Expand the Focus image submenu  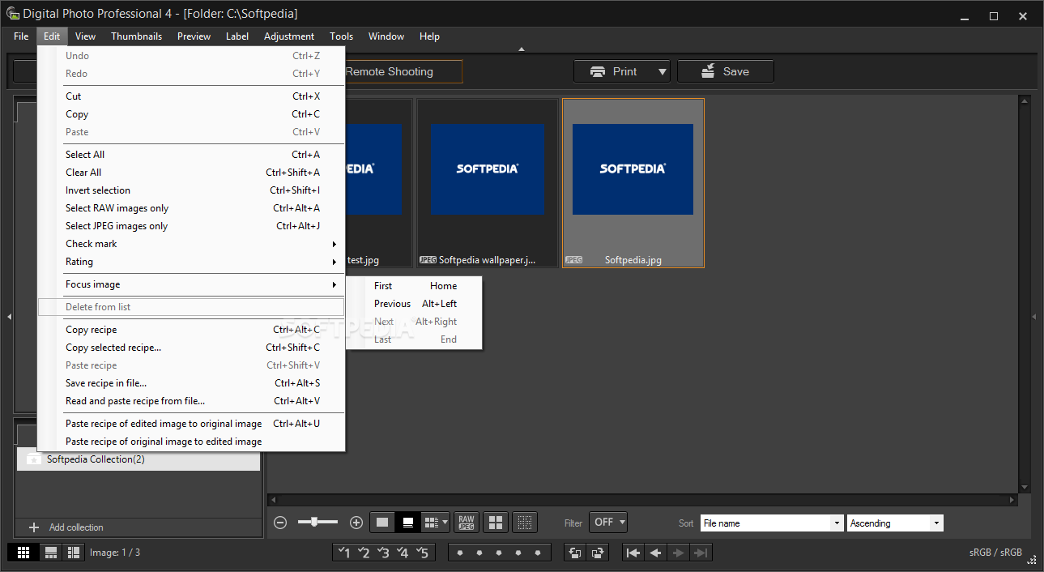click(191, 284)
